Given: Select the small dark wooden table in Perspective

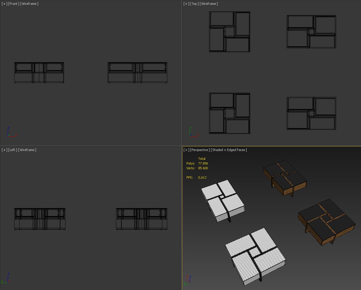Looking at the screenshot, I should [x=285, y=178].
